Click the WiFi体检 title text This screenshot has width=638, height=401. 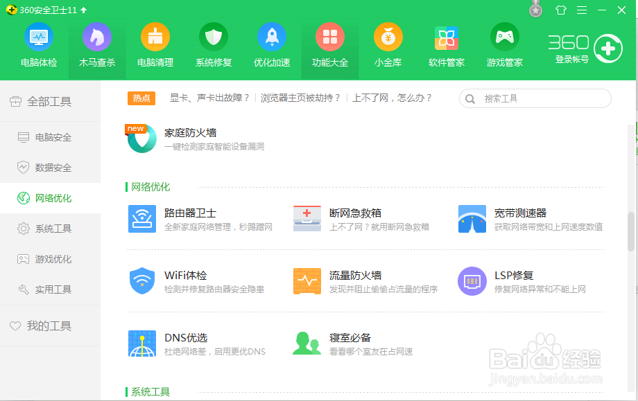[186, 276]
